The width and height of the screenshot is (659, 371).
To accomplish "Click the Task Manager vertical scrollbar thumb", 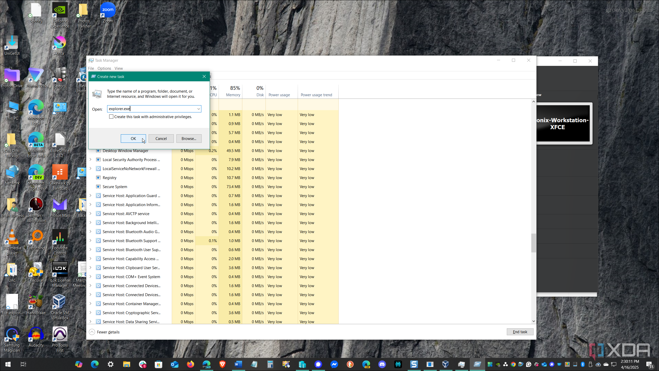I will tap(533, 243).
